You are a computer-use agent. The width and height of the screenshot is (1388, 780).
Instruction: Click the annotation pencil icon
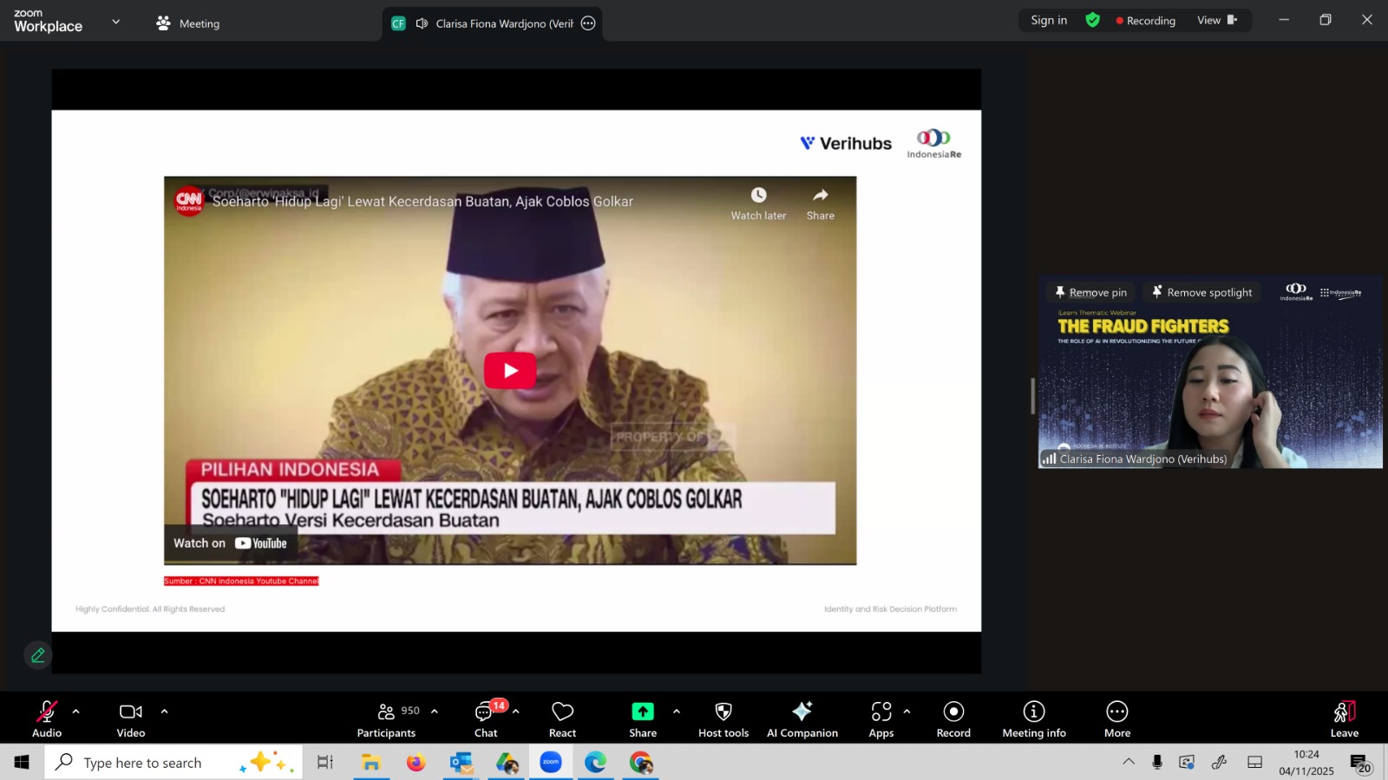(x=38, y=655)
